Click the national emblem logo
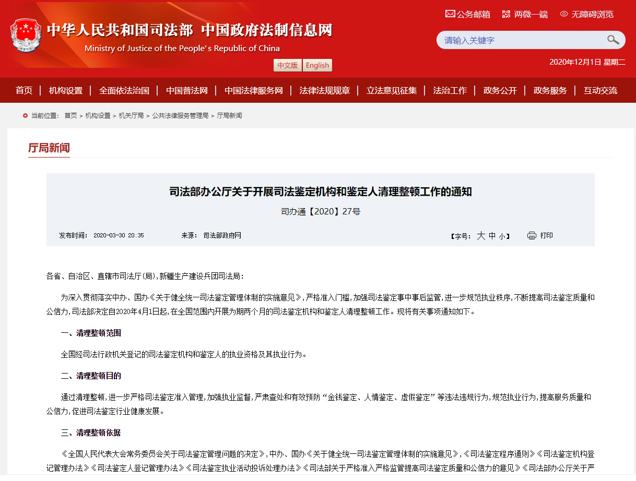 pyautogui.click(x=25, y=35)
